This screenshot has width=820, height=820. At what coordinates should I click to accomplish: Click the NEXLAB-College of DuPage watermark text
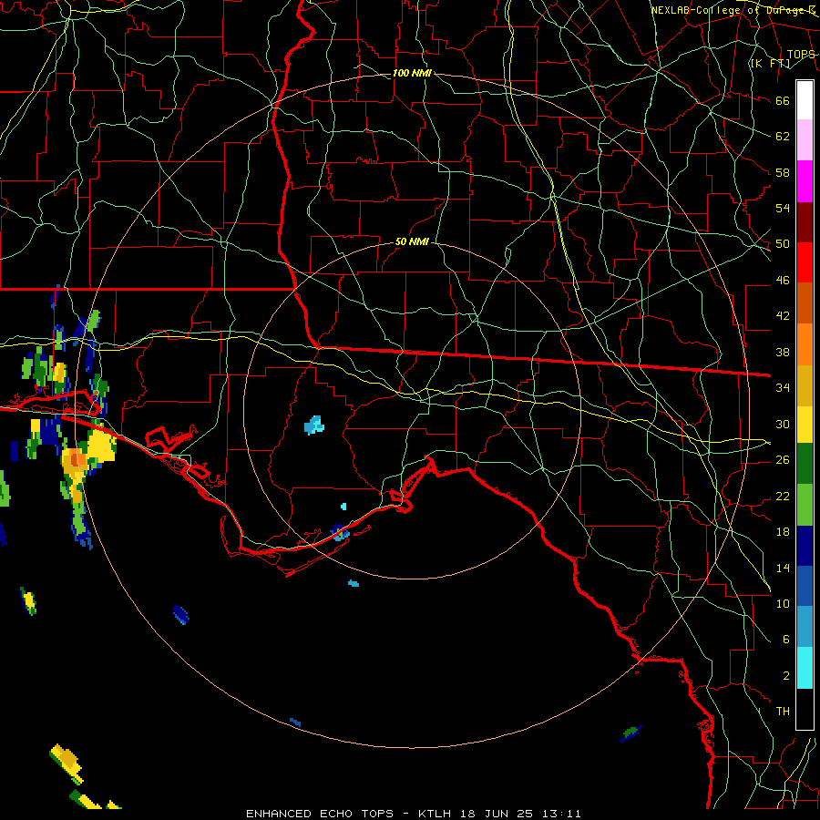[x=733, y=10]
